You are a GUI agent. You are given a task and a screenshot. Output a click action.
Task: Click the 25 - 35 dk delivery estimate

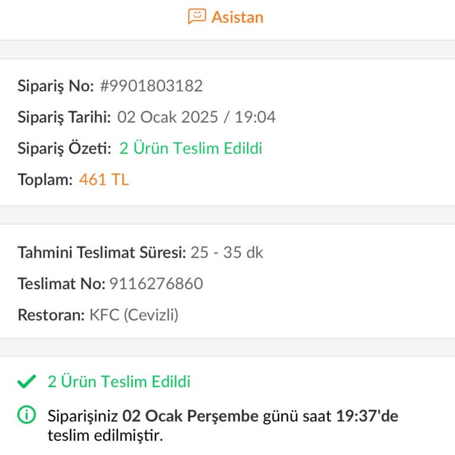[x=226, y=252]
